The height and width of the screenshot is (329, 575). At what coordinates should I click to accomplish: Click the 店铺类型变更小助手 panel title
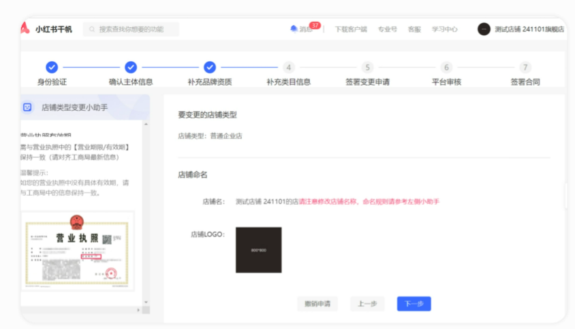coord(74,107)
